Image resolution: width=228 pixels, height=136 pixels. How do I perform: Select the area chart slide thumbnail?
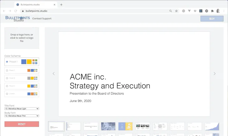[x=212, y=126]
